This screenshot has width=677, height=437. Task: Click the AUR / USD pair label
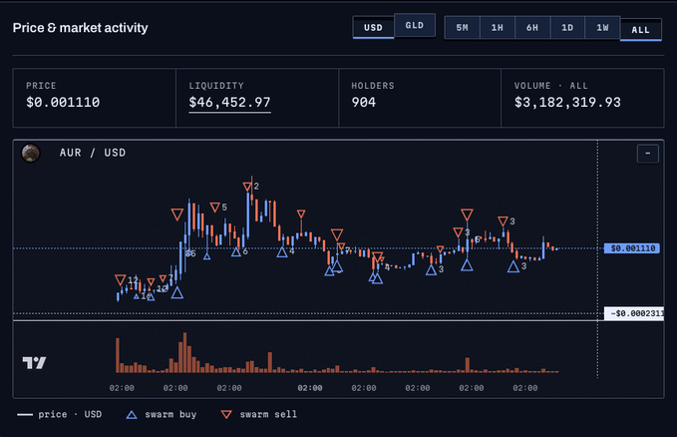pos(93,153)
